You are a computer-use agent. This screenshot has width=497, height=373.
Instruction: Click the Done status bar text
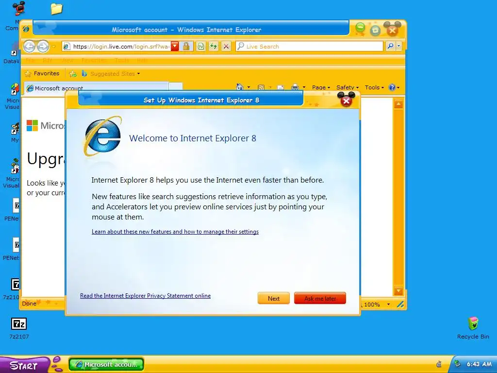[x=29, y=304]
